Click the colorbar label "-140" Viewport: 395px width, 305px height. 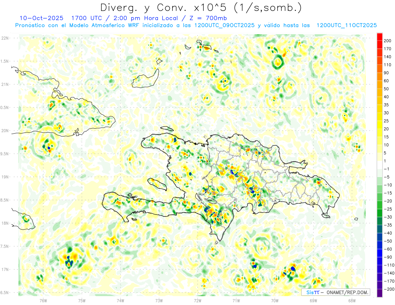[x=389, y=273]
